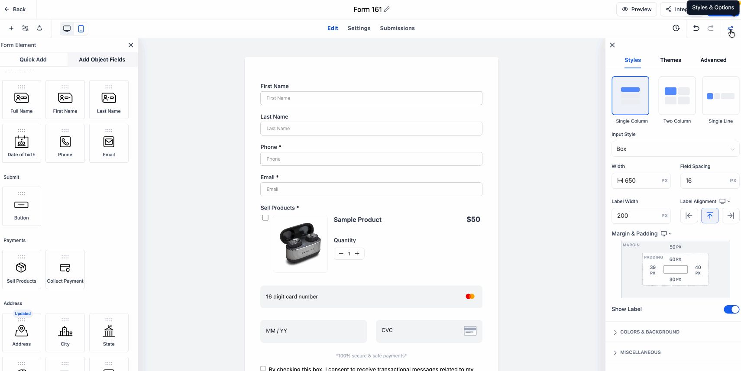
Task: Open version history clock icon
Action: (x=676, y=28)
